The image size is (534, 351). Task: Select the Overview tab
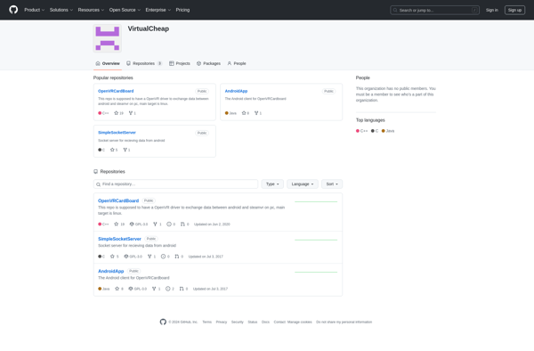coord(108,63)
